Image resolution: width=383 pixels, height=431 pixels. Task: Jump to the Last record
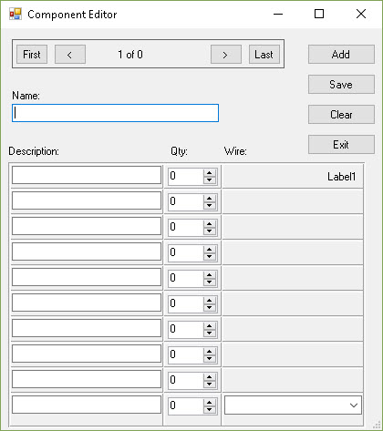pyautogui.click(x=264, y=55)
